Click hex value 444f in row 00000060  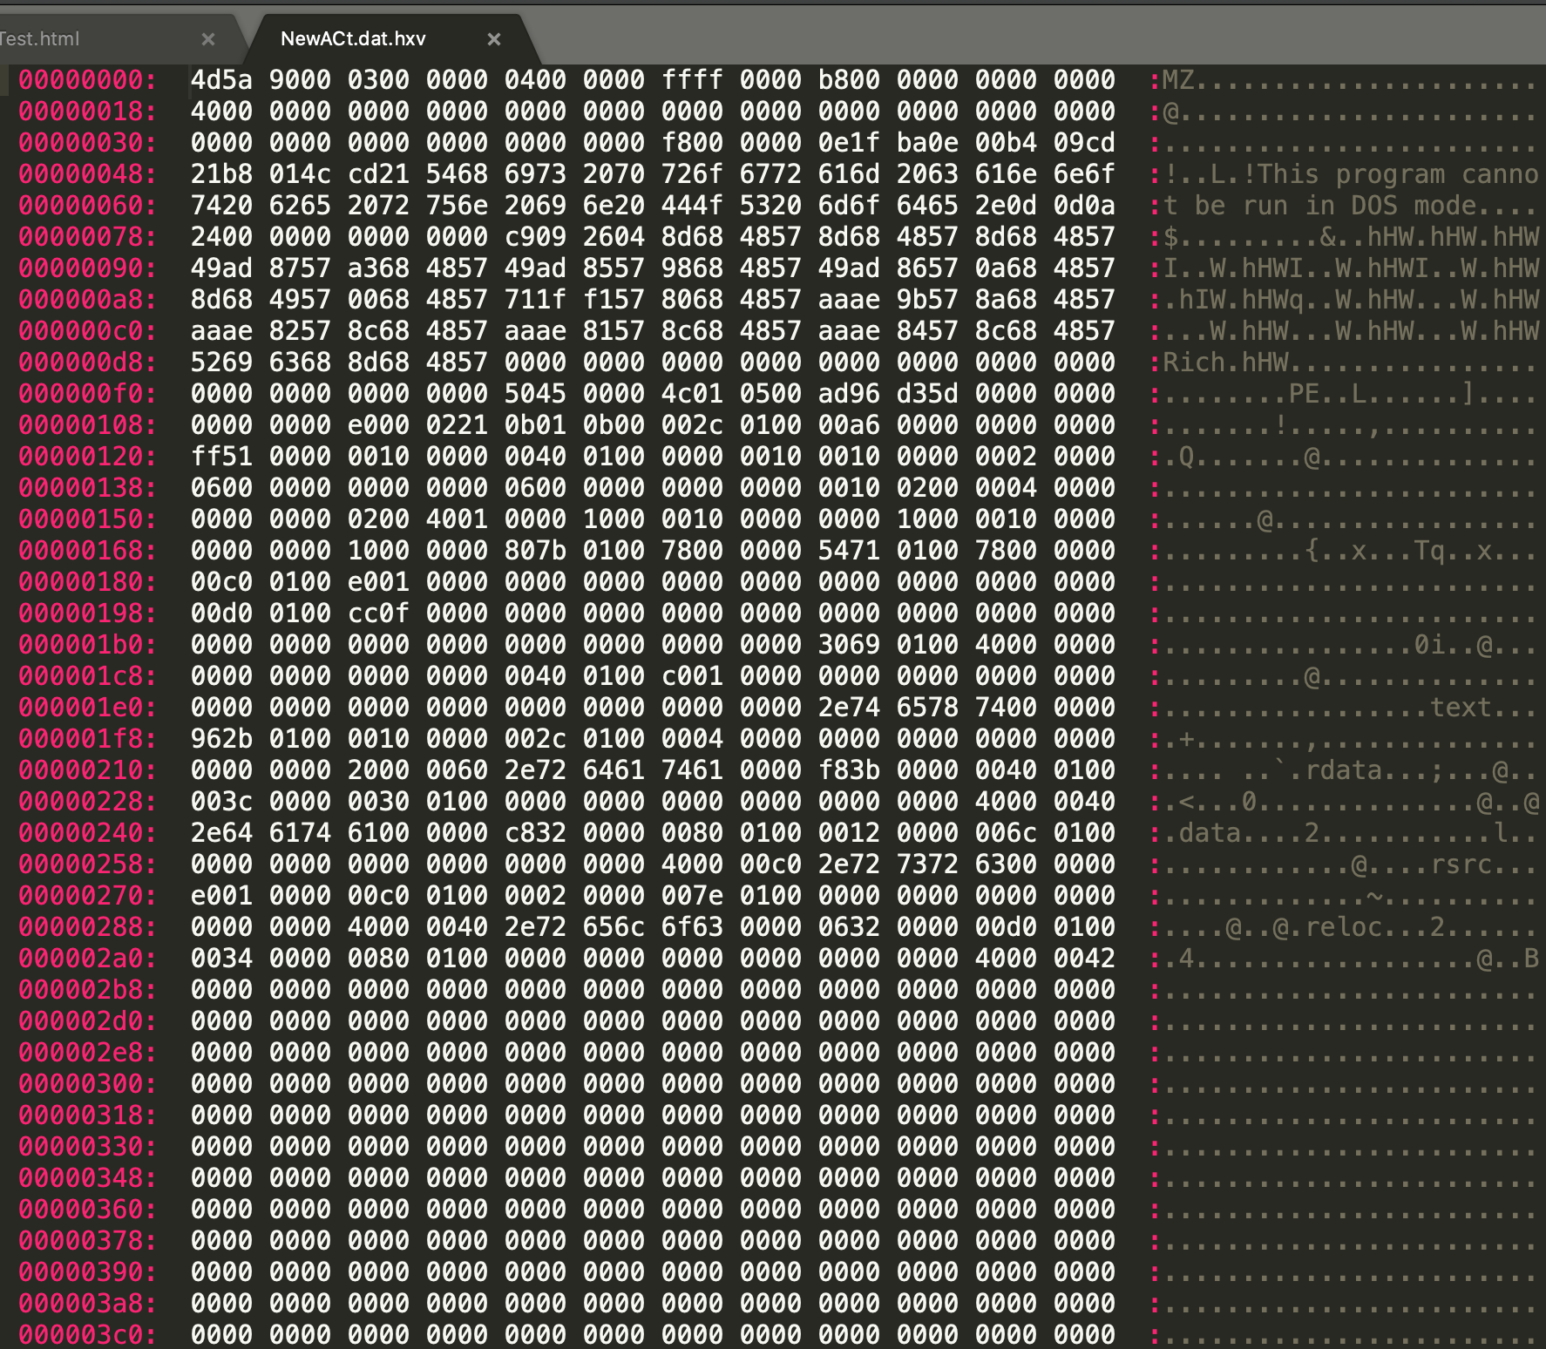692,206
